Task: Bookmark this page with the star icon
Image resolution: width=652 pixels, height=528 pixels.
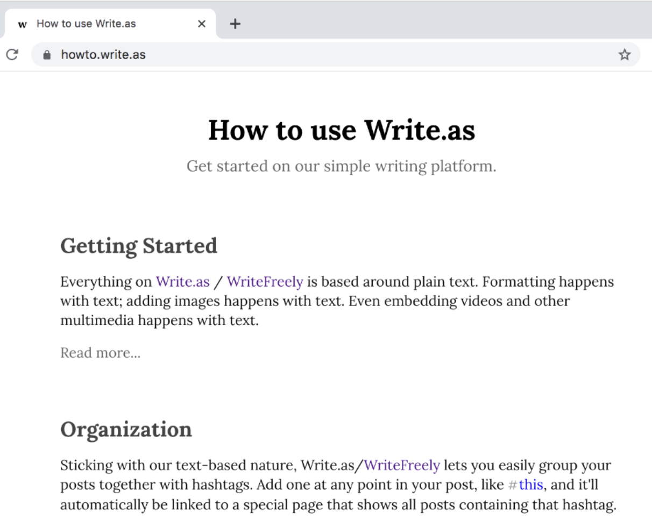Action: coord(624,54)
